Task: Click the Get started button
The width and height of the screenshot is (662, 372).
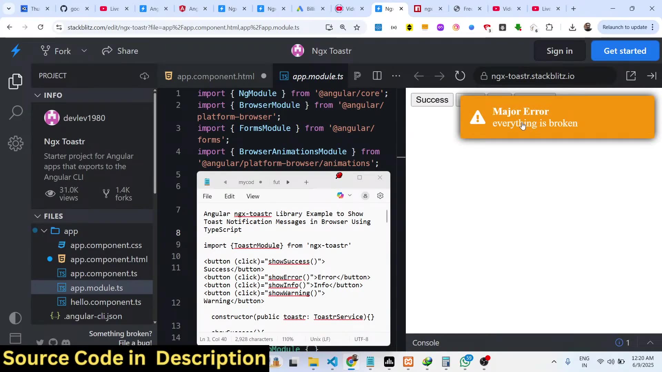Action: [x=625, y=51]
